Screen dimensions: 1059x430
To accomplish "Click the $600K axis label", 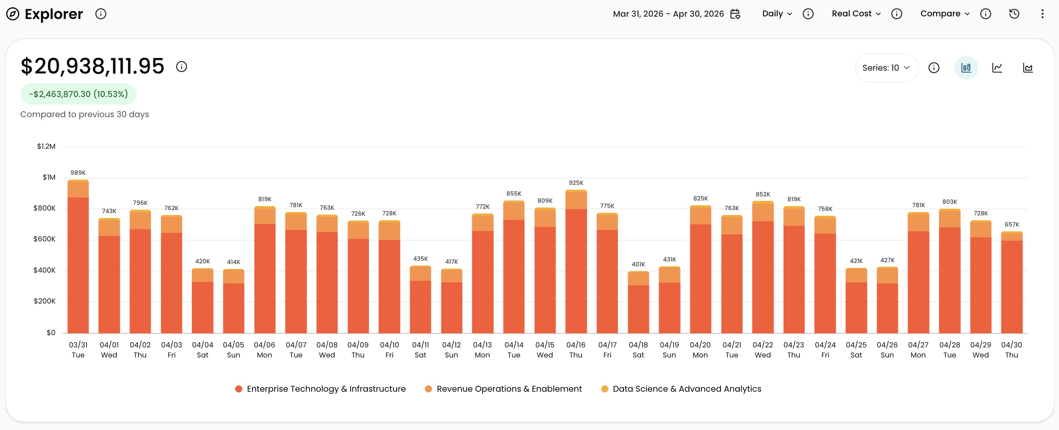I will click(44, 239).
